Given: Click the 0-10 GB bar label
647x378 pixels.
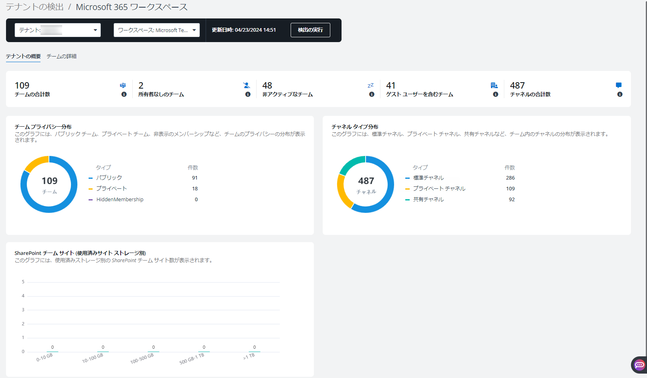Looking at the screenshot, I should pos(44,358).
